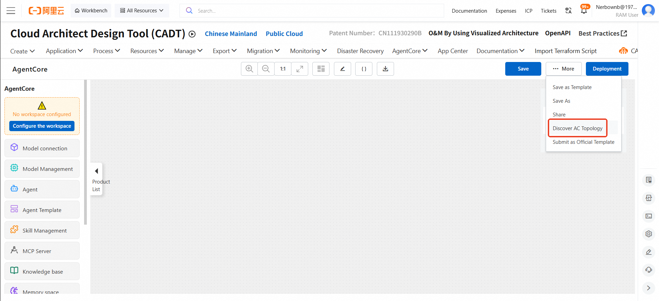Click the zoom out magnifier icon

pos(266,69)
